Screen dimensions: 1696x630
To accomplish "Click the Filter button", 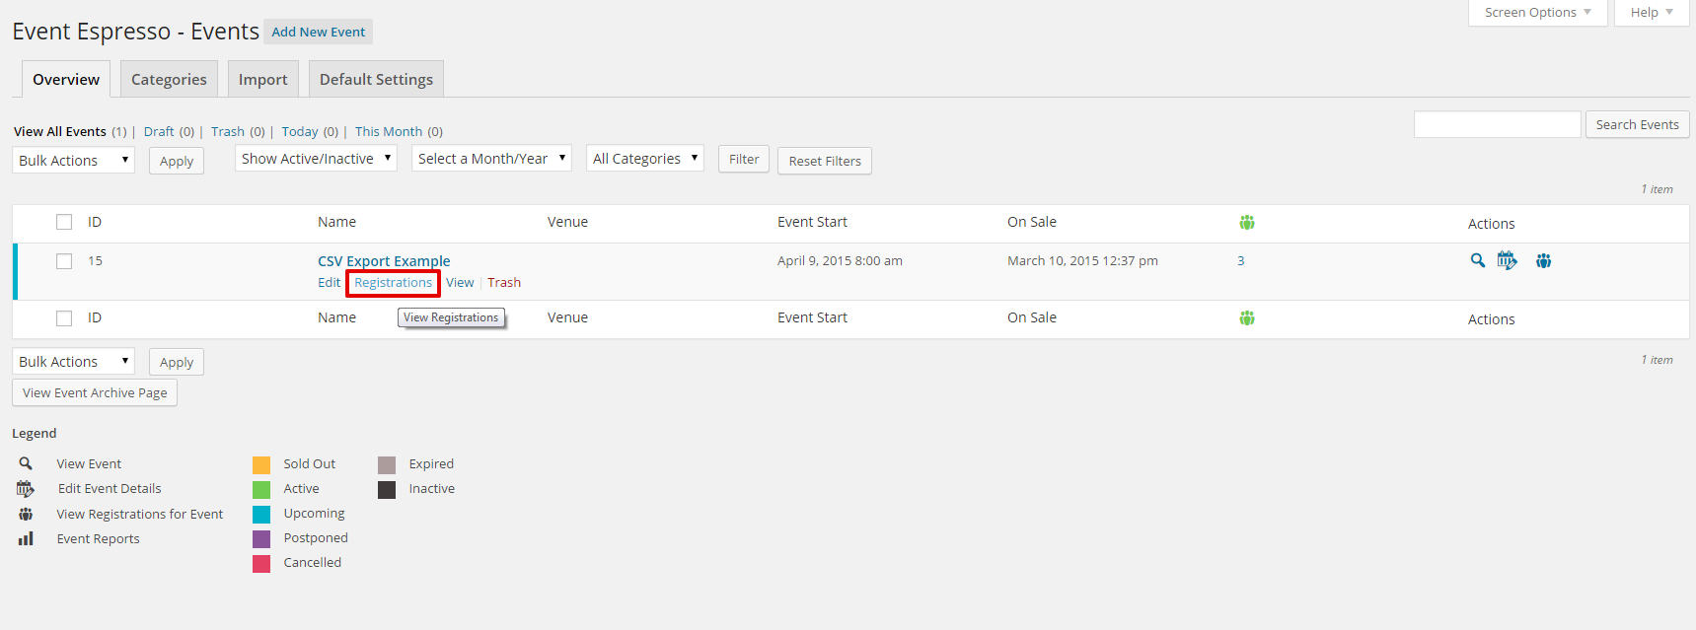I will (744, 159).
